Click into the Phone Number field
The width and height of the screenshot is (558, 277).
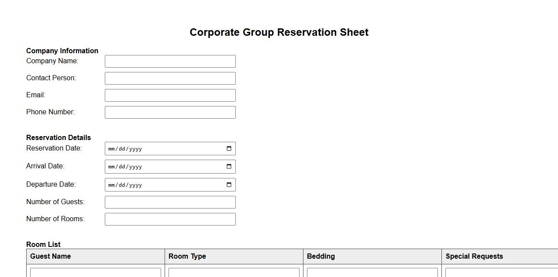(170, 113)
